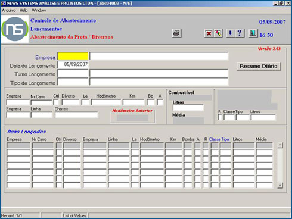Click the Empresa description wide field

159,56
